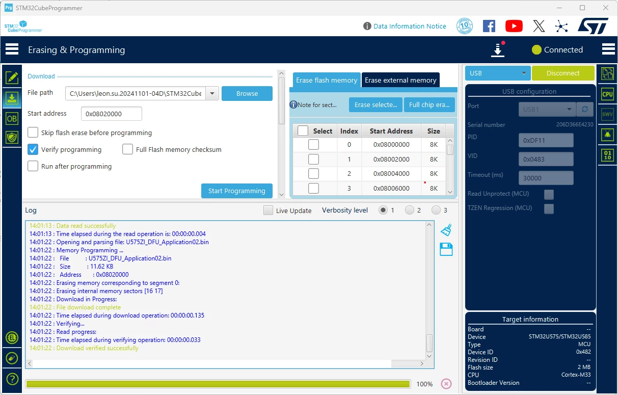Image resolution: width=618 pixels, height=395 pixels.
Task: Click Start Programming button
Action: tap(237, 191)
